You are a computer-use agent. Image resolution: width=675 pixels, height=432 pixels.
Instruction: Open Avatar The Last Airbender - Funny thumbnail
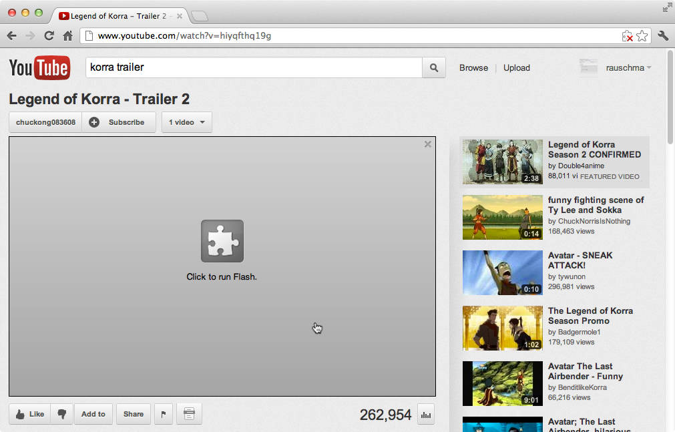pos(502,383)
